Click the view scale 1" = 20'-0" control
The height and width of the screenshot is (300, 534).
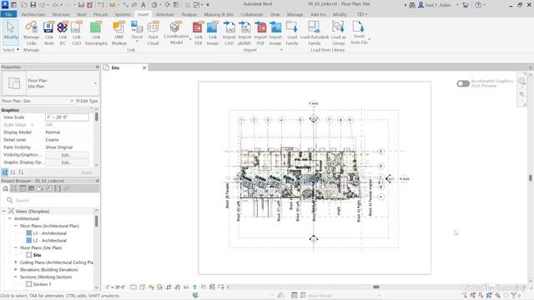click(115, 287)
